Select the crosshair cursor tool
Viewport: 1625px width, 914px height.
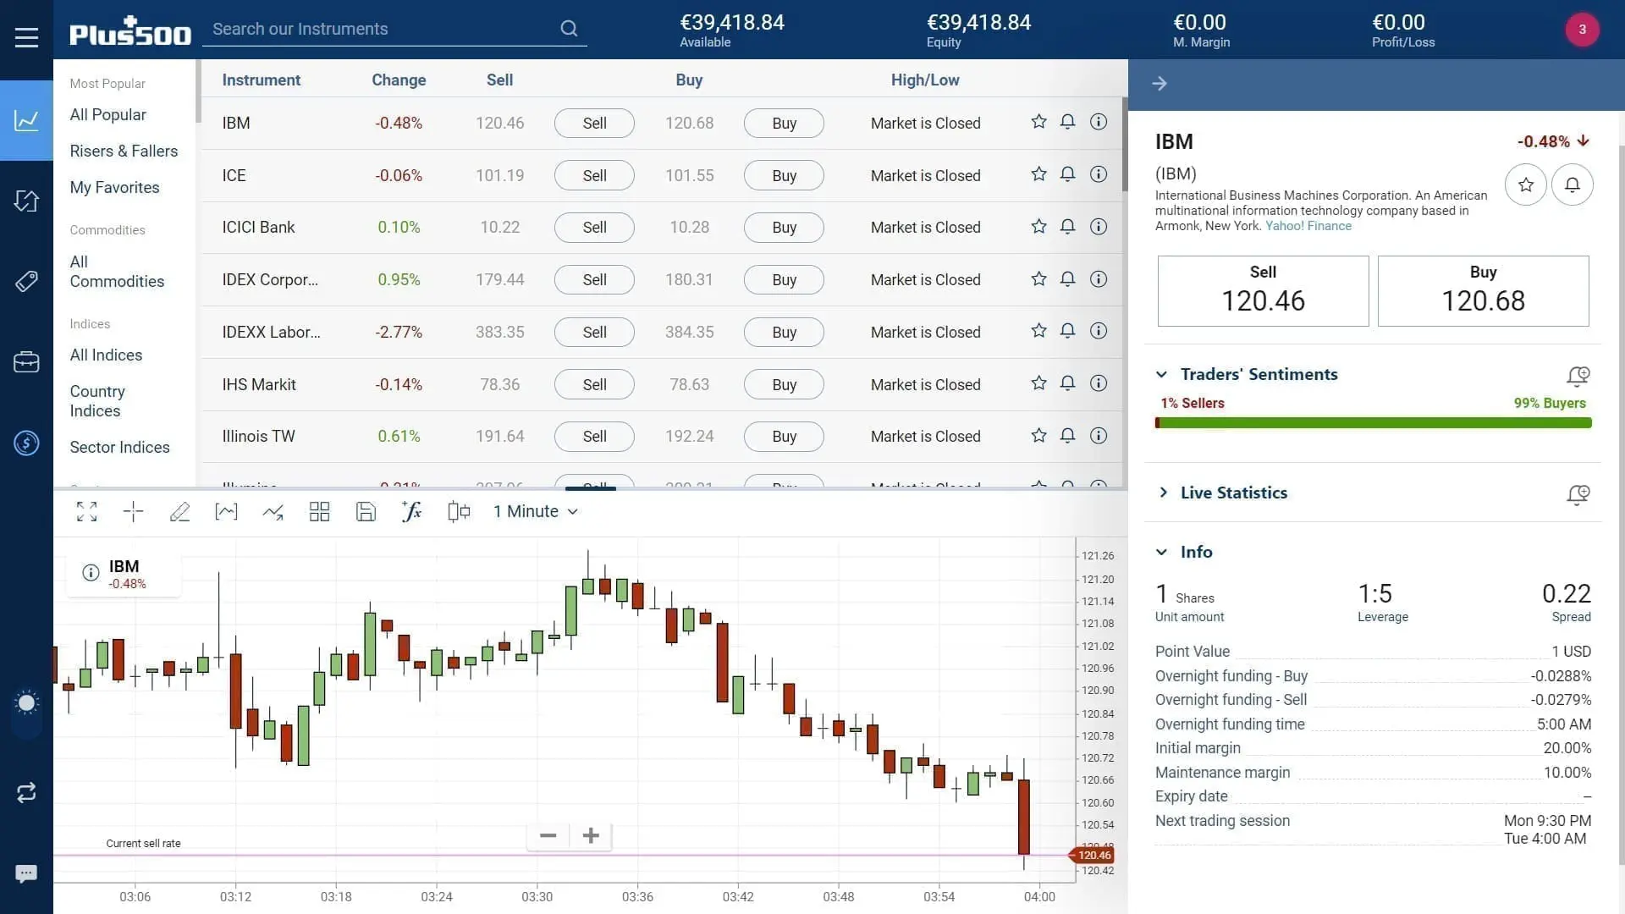[x=133, y=511]
